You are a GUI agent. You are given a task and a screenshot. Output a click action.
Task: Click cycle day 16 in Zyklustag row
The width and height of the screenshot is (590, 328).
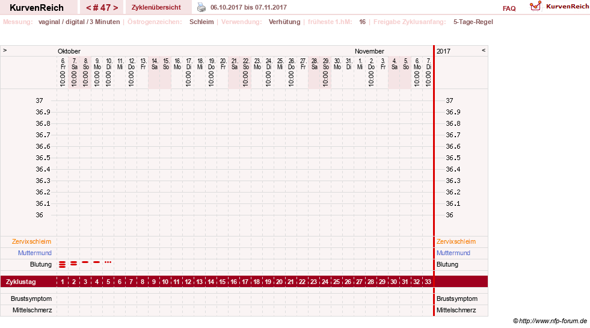(234, 282)
